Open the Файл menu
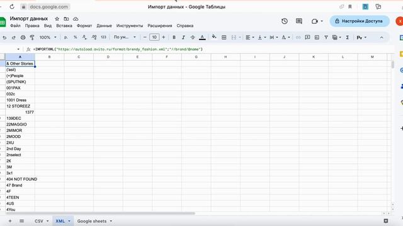The width and height of the screenshot is (403, 226). coord(15,26)
